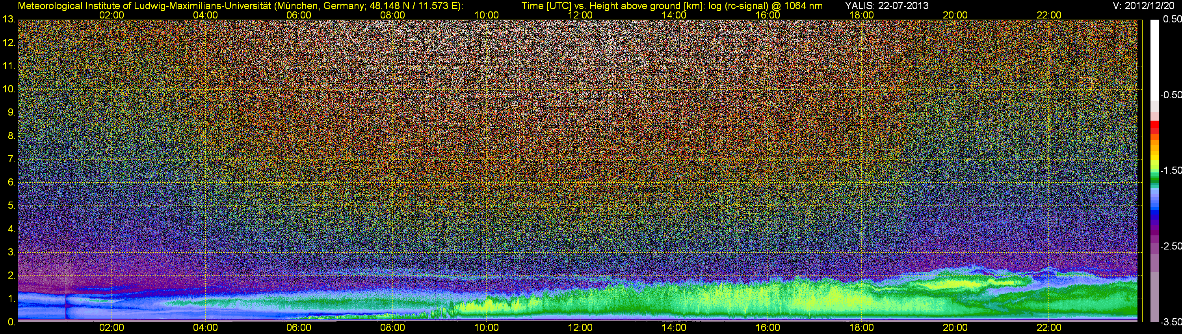Image resolution: width=1182 pixels, height=334 pixels.
Task: Click the 14:00 tick label on the top axis
Action: pyautogui.click(x=674, y=15)
